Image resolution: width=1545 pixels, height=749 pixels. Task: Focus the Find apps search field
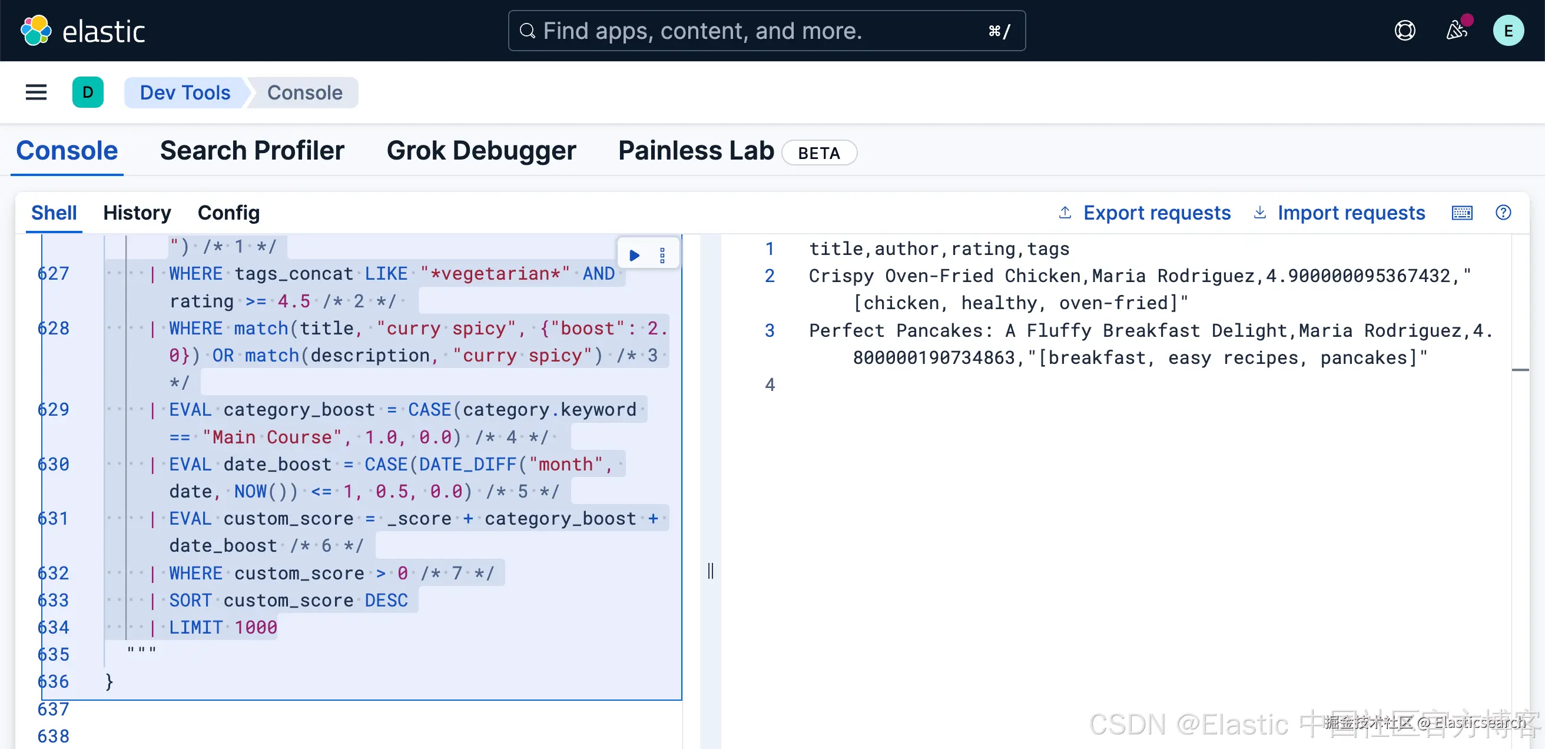(767, 31)
